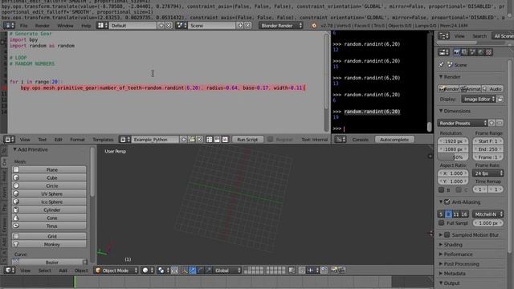Open the Help menu

(x=86, y=26)
